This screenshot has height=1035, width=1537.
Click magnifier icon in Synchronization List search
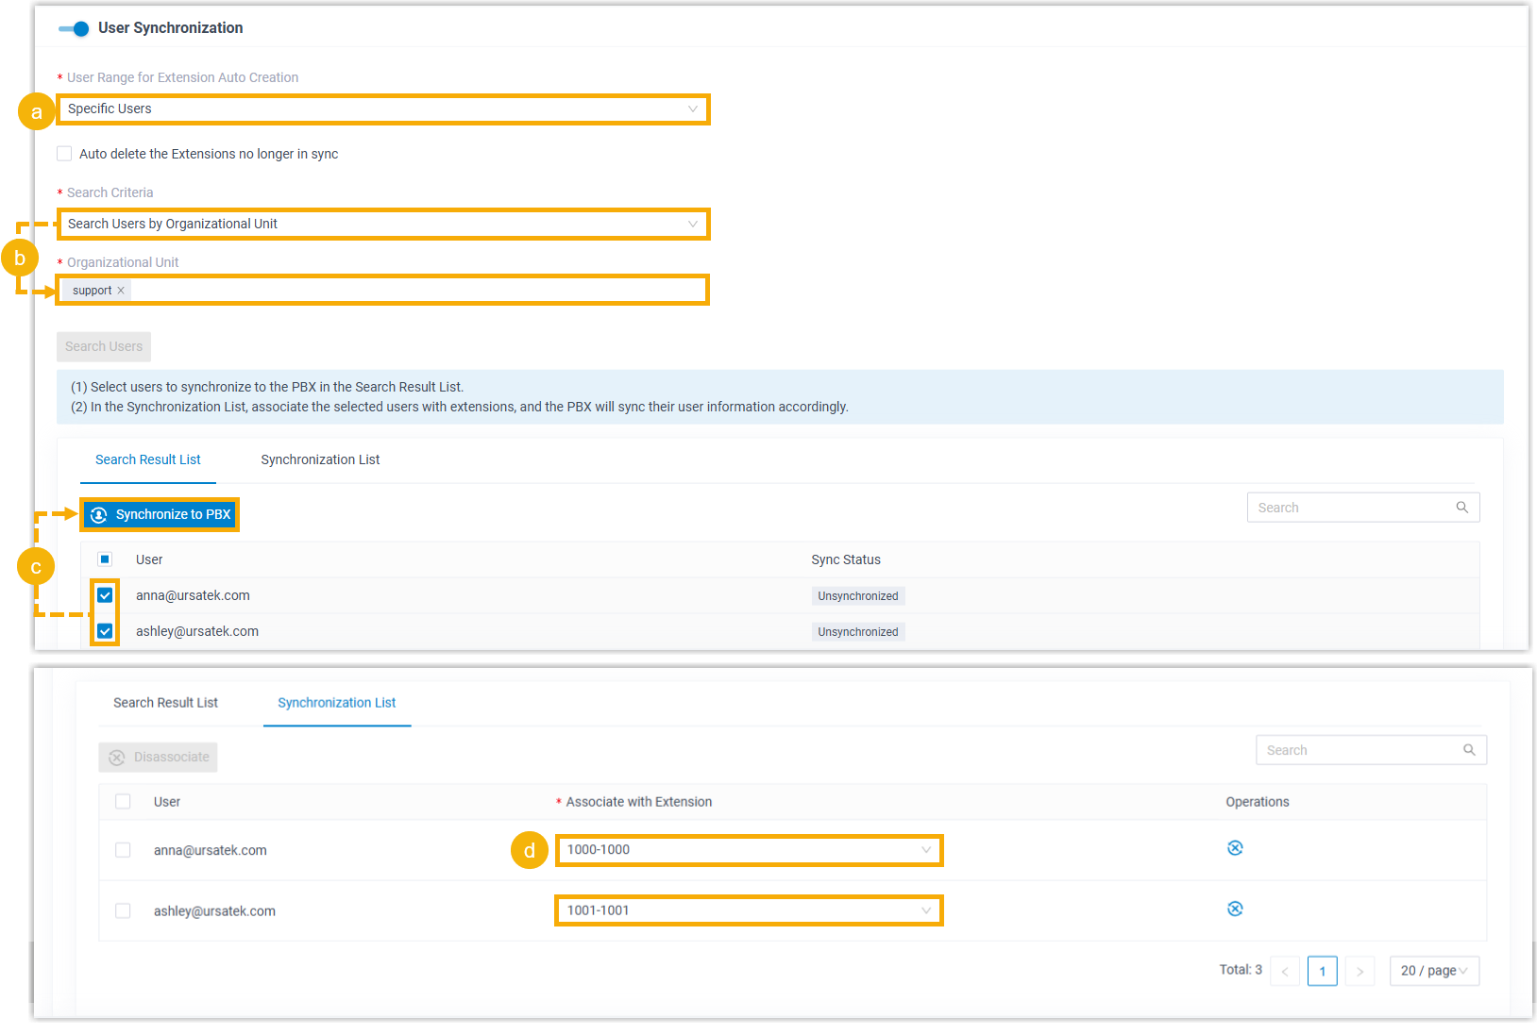pyautogui.click(x=1469, y=750)
